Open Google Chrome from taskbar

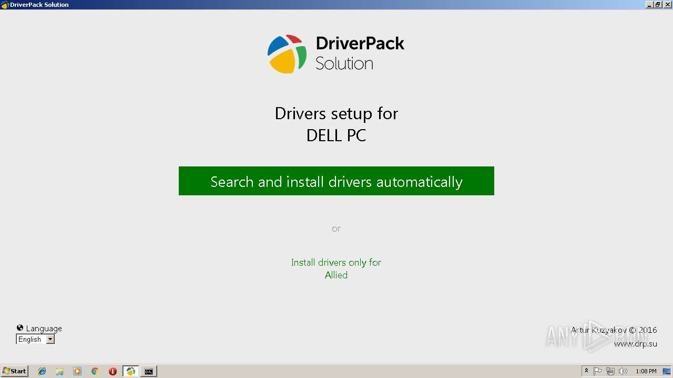(95, 371)
